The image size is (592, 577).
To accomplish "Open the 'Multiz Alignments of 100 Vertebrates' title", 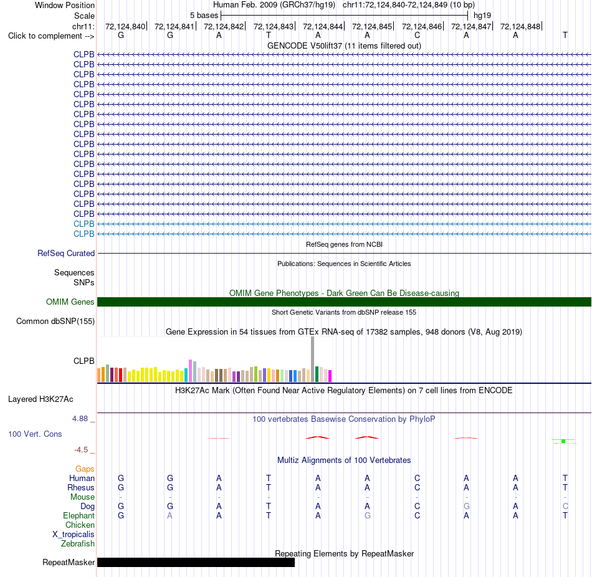I will tap(344, 460).
